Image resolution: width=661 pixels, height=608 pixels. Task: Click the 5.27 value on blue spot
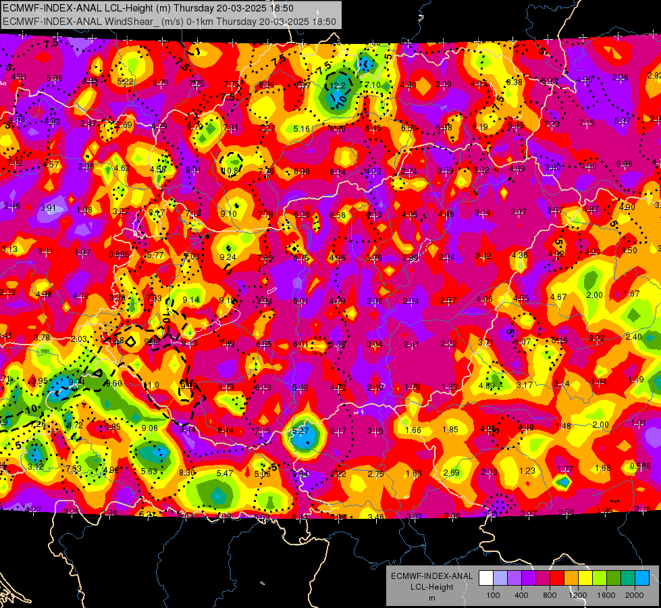pos(300,431)
